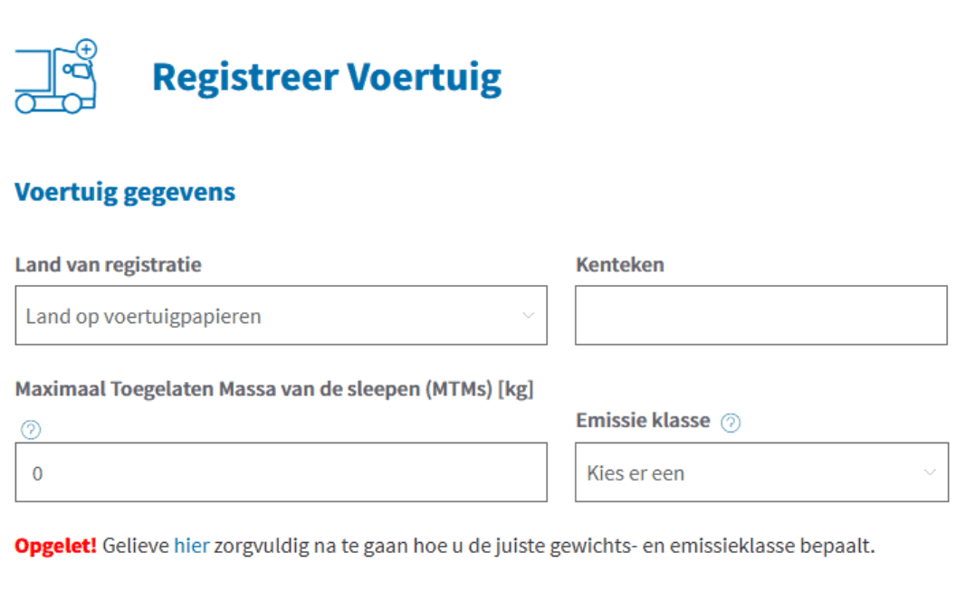This screenshot has width=956, height=600.
Task: Follow the 'hier' link in the warning
Action: pos(191,546)
